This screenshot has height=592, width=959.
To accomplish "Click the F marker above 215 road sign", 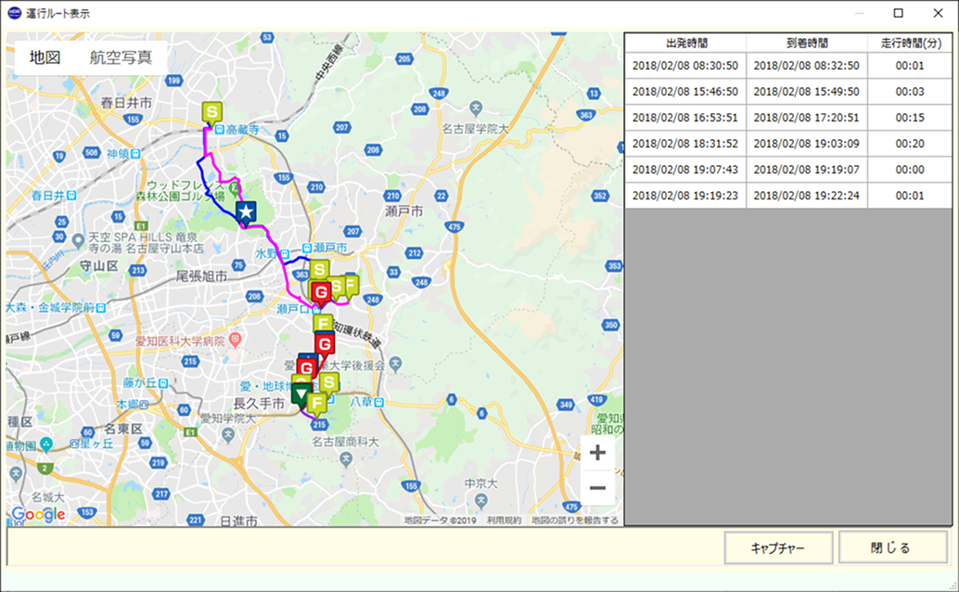I will click(x=317, y=404).
